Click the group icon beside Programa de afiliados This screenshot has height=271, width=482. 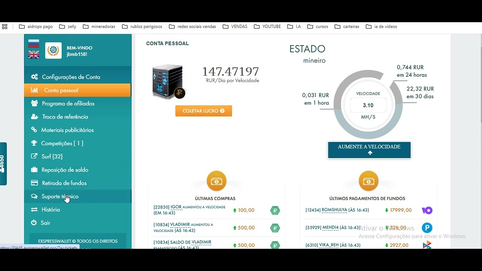pyautogui.click(x=34, y=103)
